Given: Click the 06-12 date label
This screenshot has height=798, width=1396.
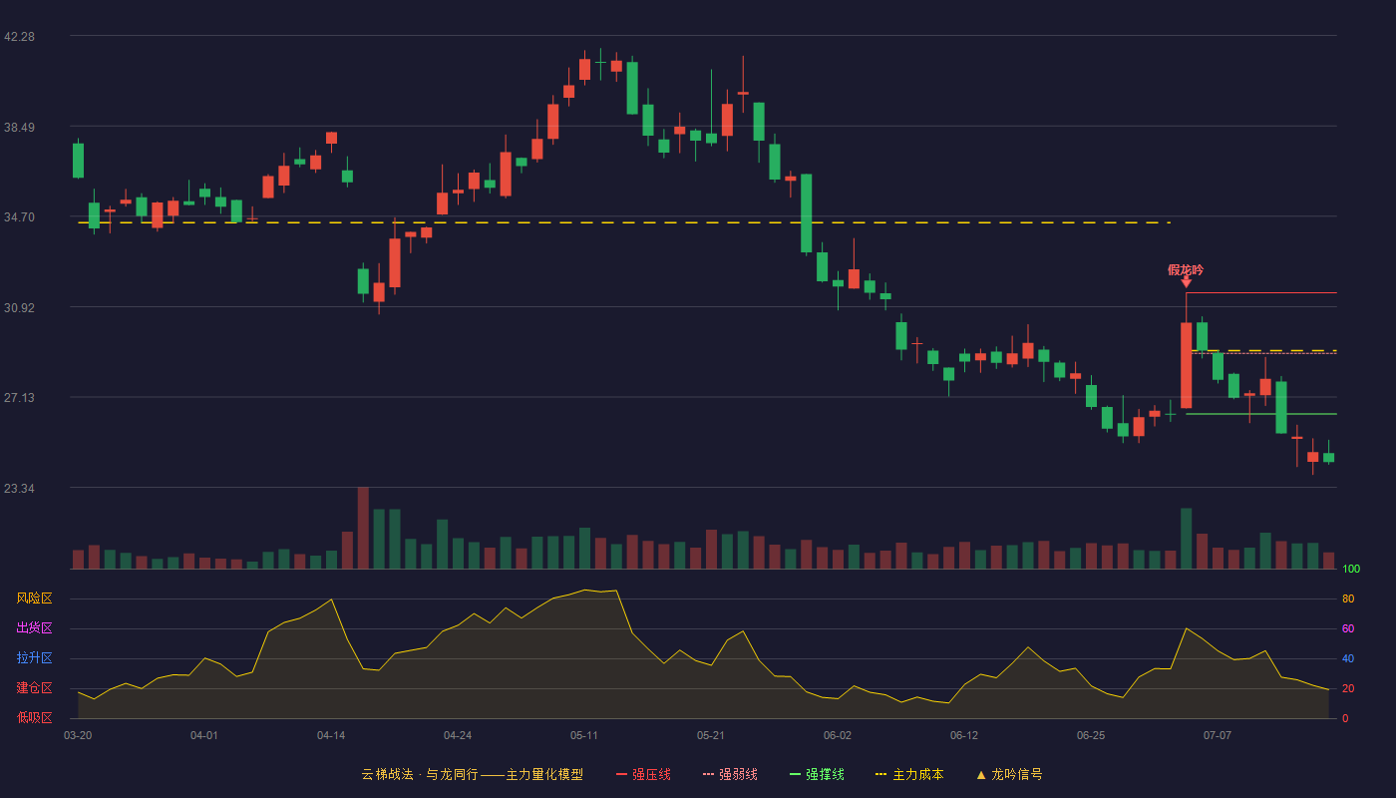Looking at the screenshot, I should pyautogui.click(x=964, y=735).
